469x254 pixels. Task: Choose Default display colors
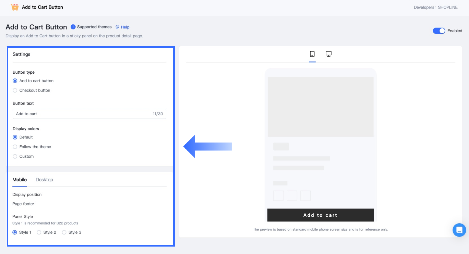(x=15, y=137)
